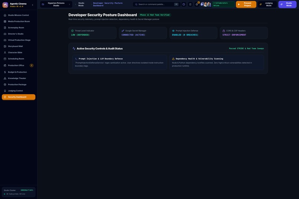Click the folder icon in the breadcrumb

point(43,4)
